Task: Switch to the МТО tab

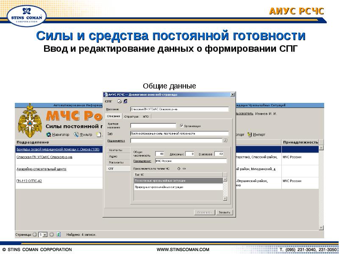Action: click(146, 117)
